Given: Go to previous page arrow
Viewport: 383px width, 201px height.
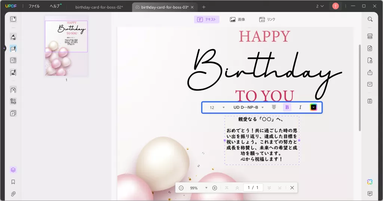Looking at the screenshot, I should click(x=237, y=188).
